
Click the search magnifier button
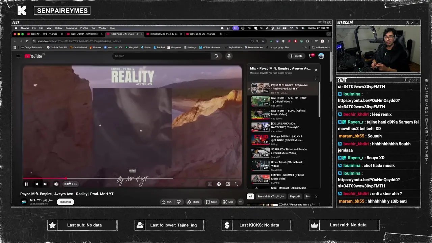coord(216,56)
